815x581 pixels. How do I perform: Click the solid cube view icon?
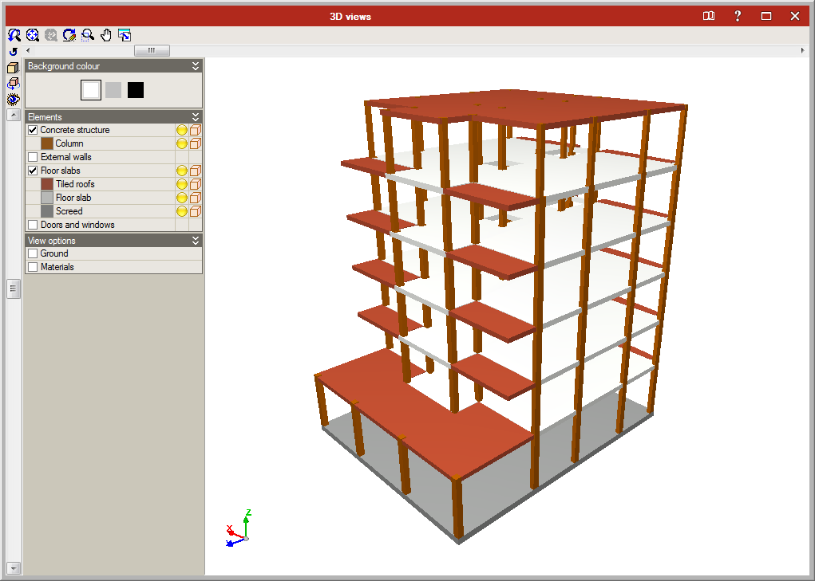tap(13, 68)
